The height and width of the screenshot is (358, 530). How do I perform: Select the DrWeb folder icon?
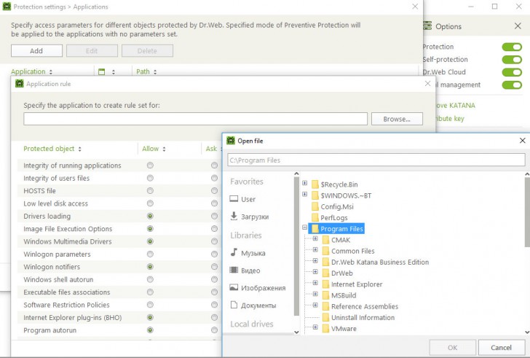(325, 273)
